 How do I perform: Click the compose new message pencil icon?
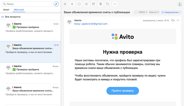[56, 4]
